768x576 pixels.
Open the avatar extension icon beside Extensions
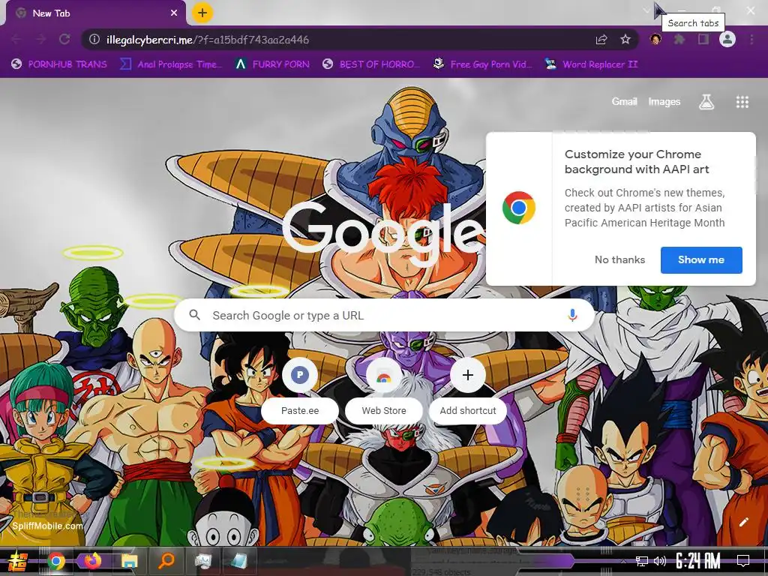[655, 39]
